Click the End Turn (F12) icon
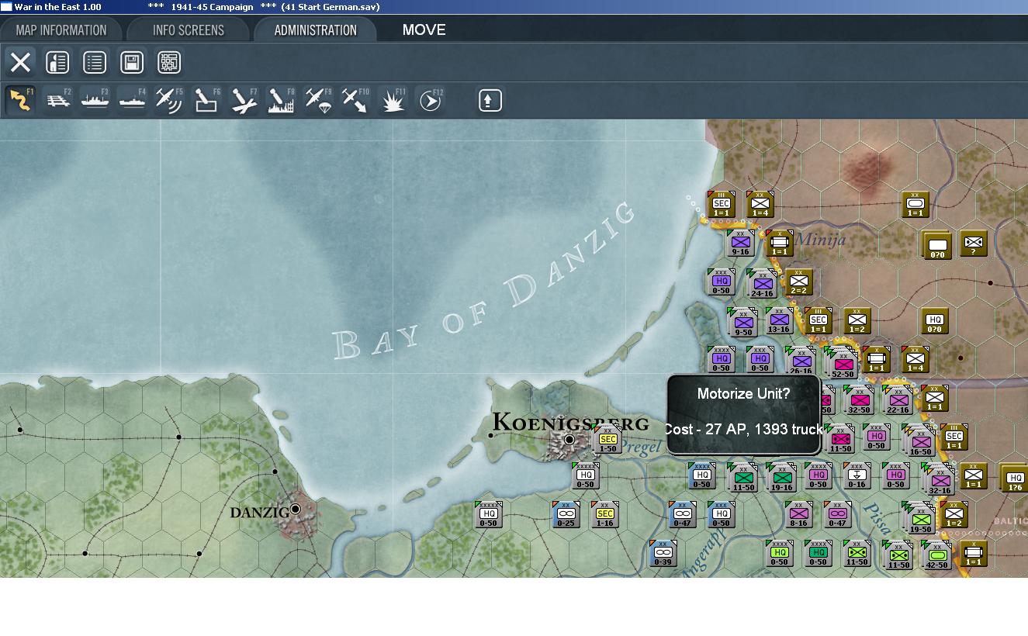 point(430,100)
